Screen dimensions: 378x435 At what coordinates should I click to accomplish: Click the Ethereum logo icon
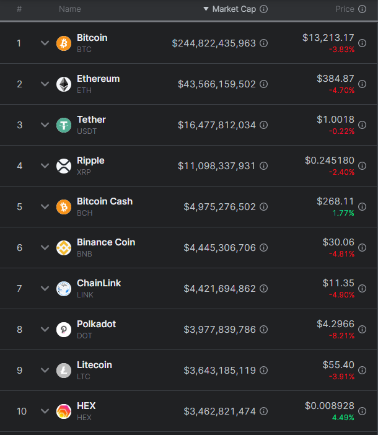coord(64,84)
